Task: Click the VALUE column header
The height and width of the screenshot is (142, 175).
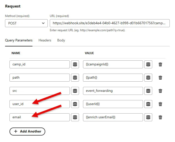Action: [89, 53]
